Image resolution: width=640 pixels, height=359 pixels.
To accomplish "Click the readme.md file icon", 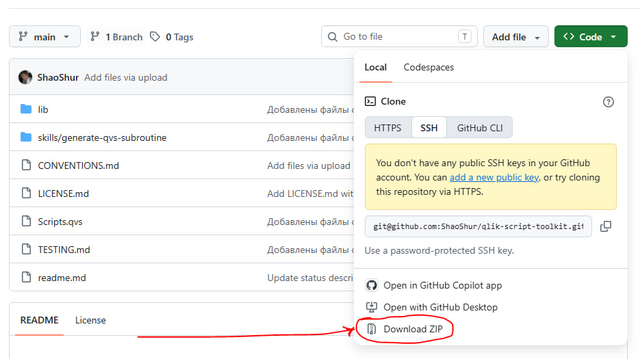I will coord(26,277).
